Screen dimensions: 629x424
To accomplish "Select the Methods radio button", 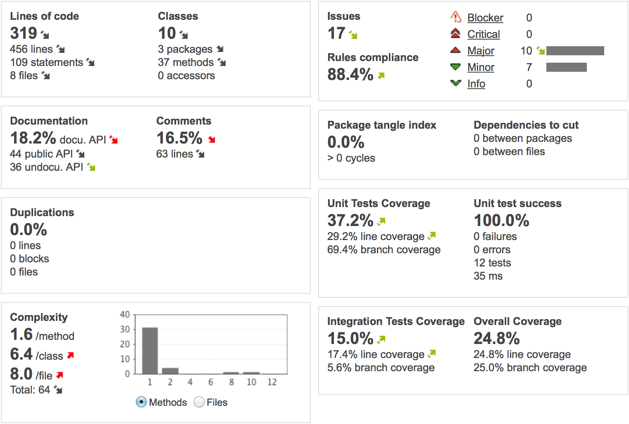I will click(141, 402).
